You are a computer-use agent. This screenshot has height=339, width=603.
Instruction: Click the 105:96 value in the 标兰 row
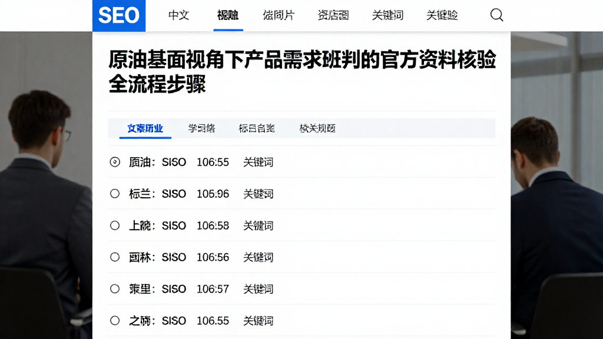pos(213,194)
